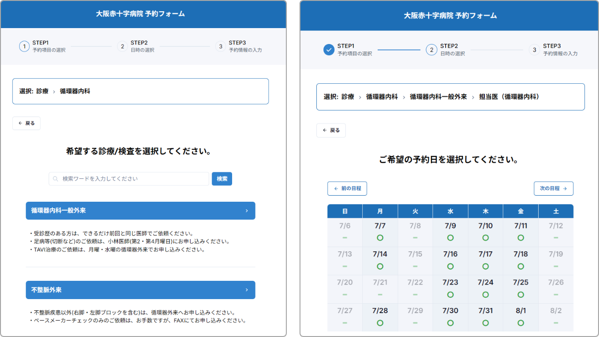Click the unavailable date 8/2
This screenshot has height=337, width=599.
pos(556,311)
